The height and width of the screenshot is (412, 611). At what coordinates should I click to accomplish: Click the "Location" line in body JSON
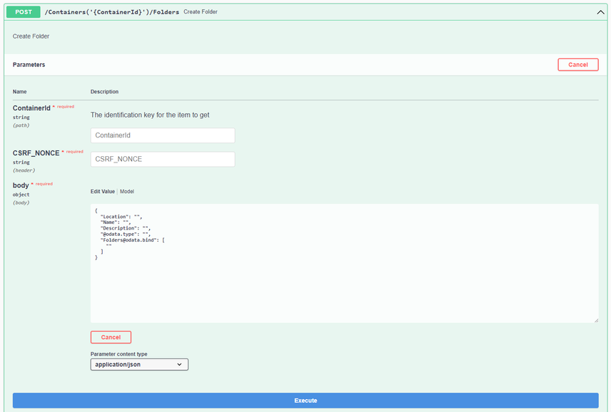[121, 217]
